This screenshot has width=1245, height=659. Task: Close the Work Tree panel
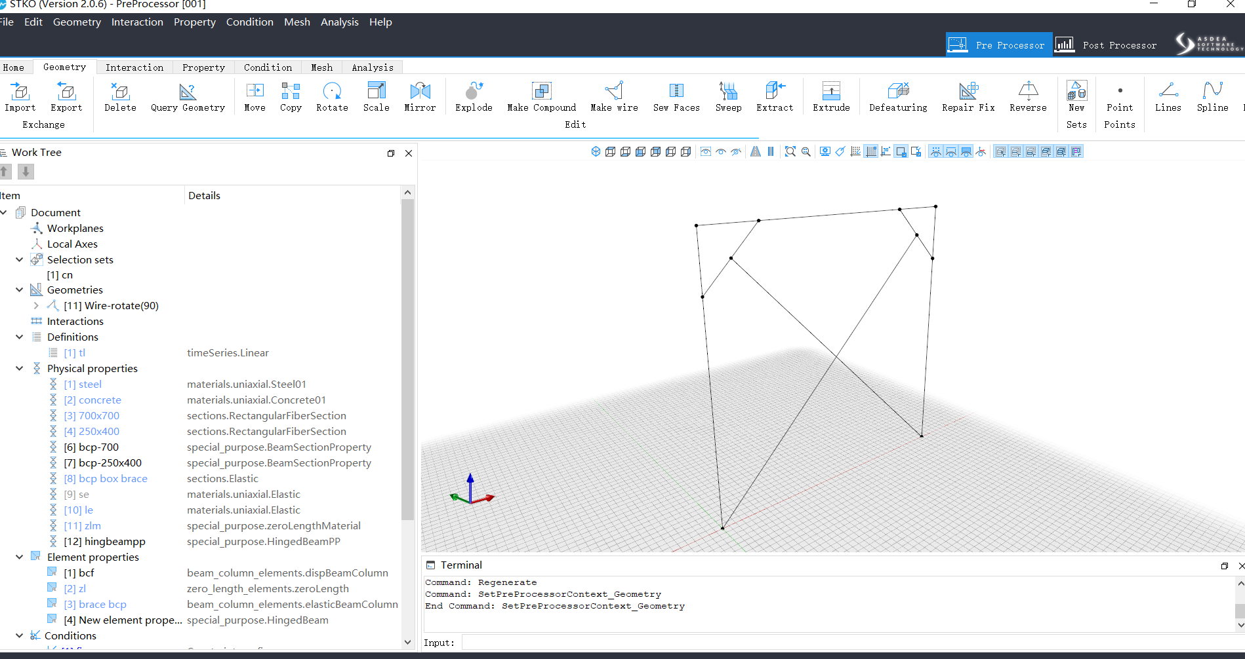(x=409, y=153)
